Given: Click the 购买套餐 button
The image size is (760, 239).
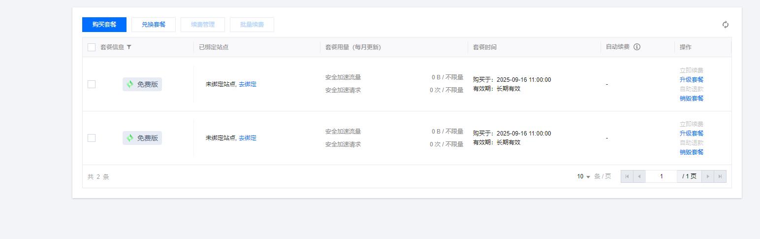Looking at the screenshot, I should [104, 25].
